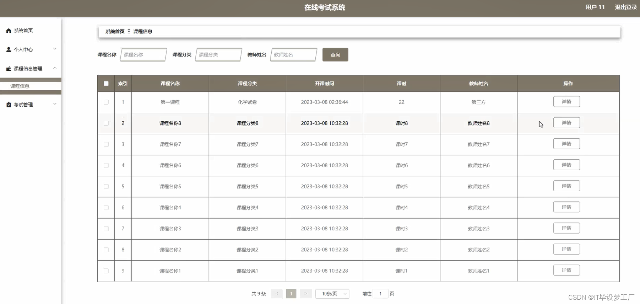
Task: Click the 课程分类5 cell
Action: click(247, 186)
